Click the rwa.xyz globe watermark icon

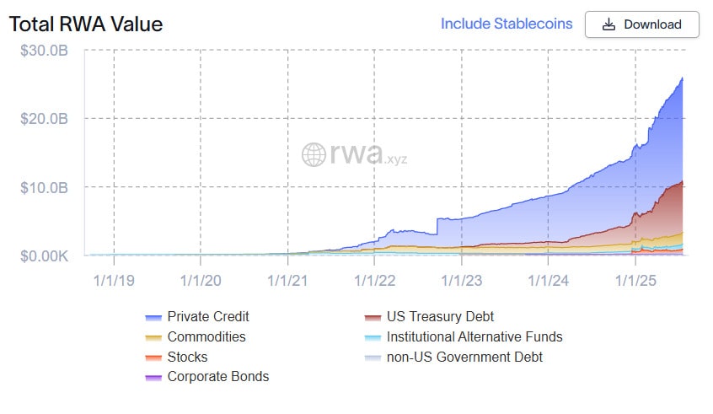(x=314, y=154)
